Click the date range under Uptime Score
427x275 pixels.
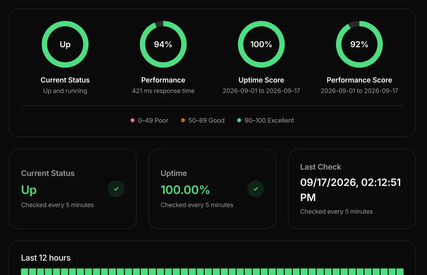click(x=261, y=91)
